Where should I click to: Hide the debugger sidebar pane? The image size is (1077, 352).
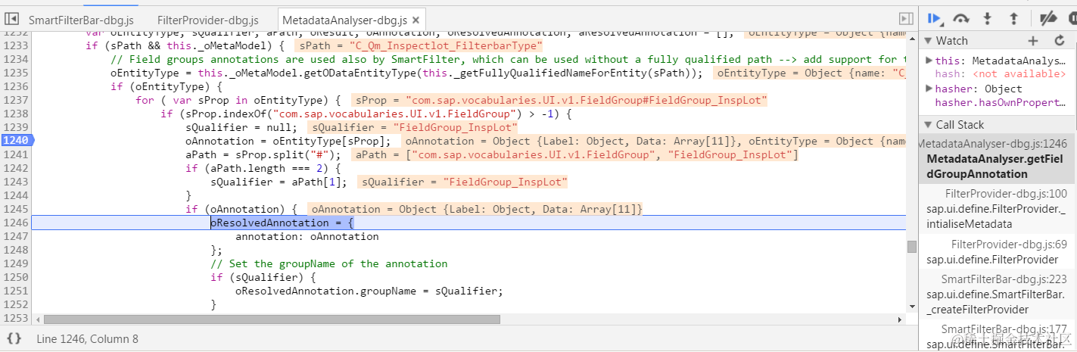coord(905,18)
